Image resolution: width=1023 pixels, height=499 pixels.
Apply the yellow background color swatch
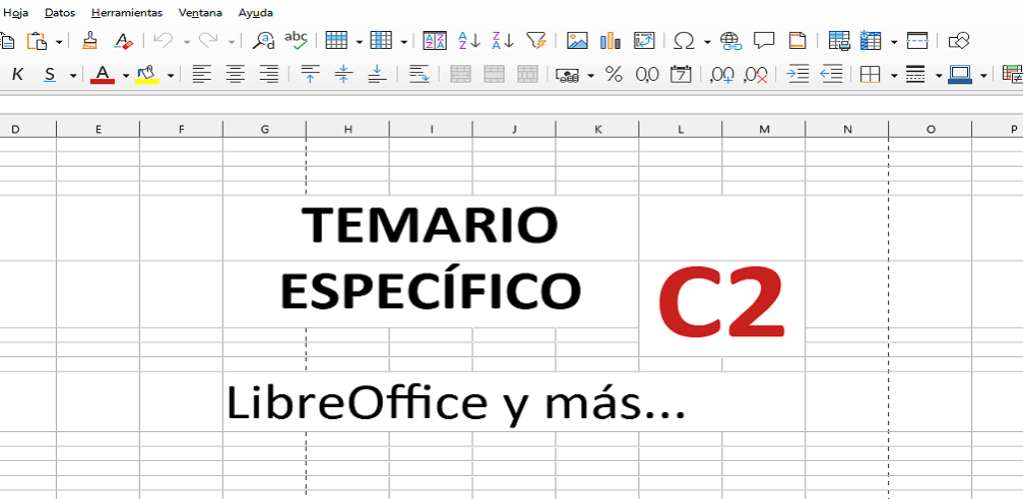(147, 75)
